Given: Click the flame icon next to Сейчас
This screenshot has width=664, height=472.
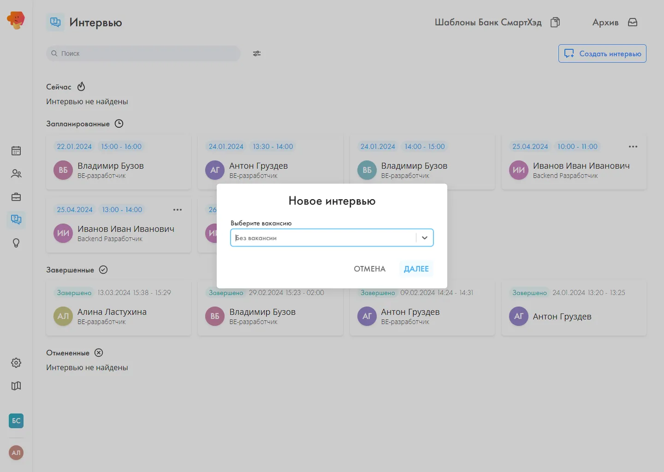Looking at the screenshot, I should pos(81,87).
